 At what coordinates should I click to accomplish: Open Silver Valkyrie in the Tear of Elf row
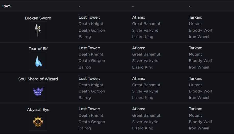click(145, 61)
